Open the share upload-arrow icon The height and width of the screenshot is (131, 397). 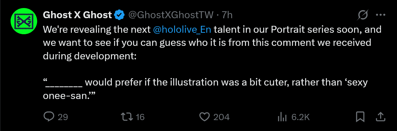[380, 116]
